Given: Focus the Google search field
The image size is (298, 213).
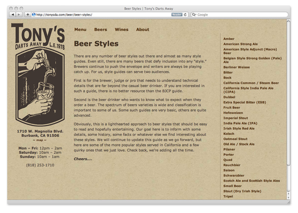Looking at the screenshot, I should [239, 14].
